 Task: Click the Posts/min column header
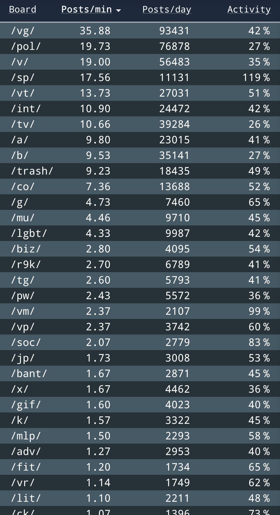click(86, 10)
